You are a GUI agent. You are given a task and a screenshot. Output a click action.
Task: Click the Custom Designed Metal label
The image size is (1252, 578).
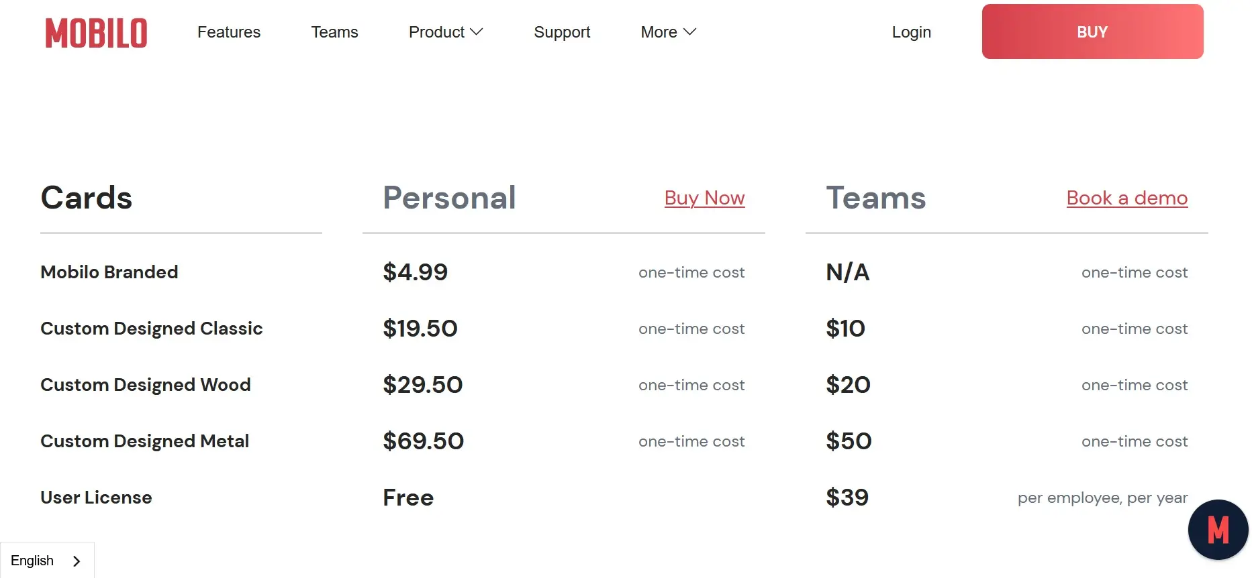coord(145,441)
